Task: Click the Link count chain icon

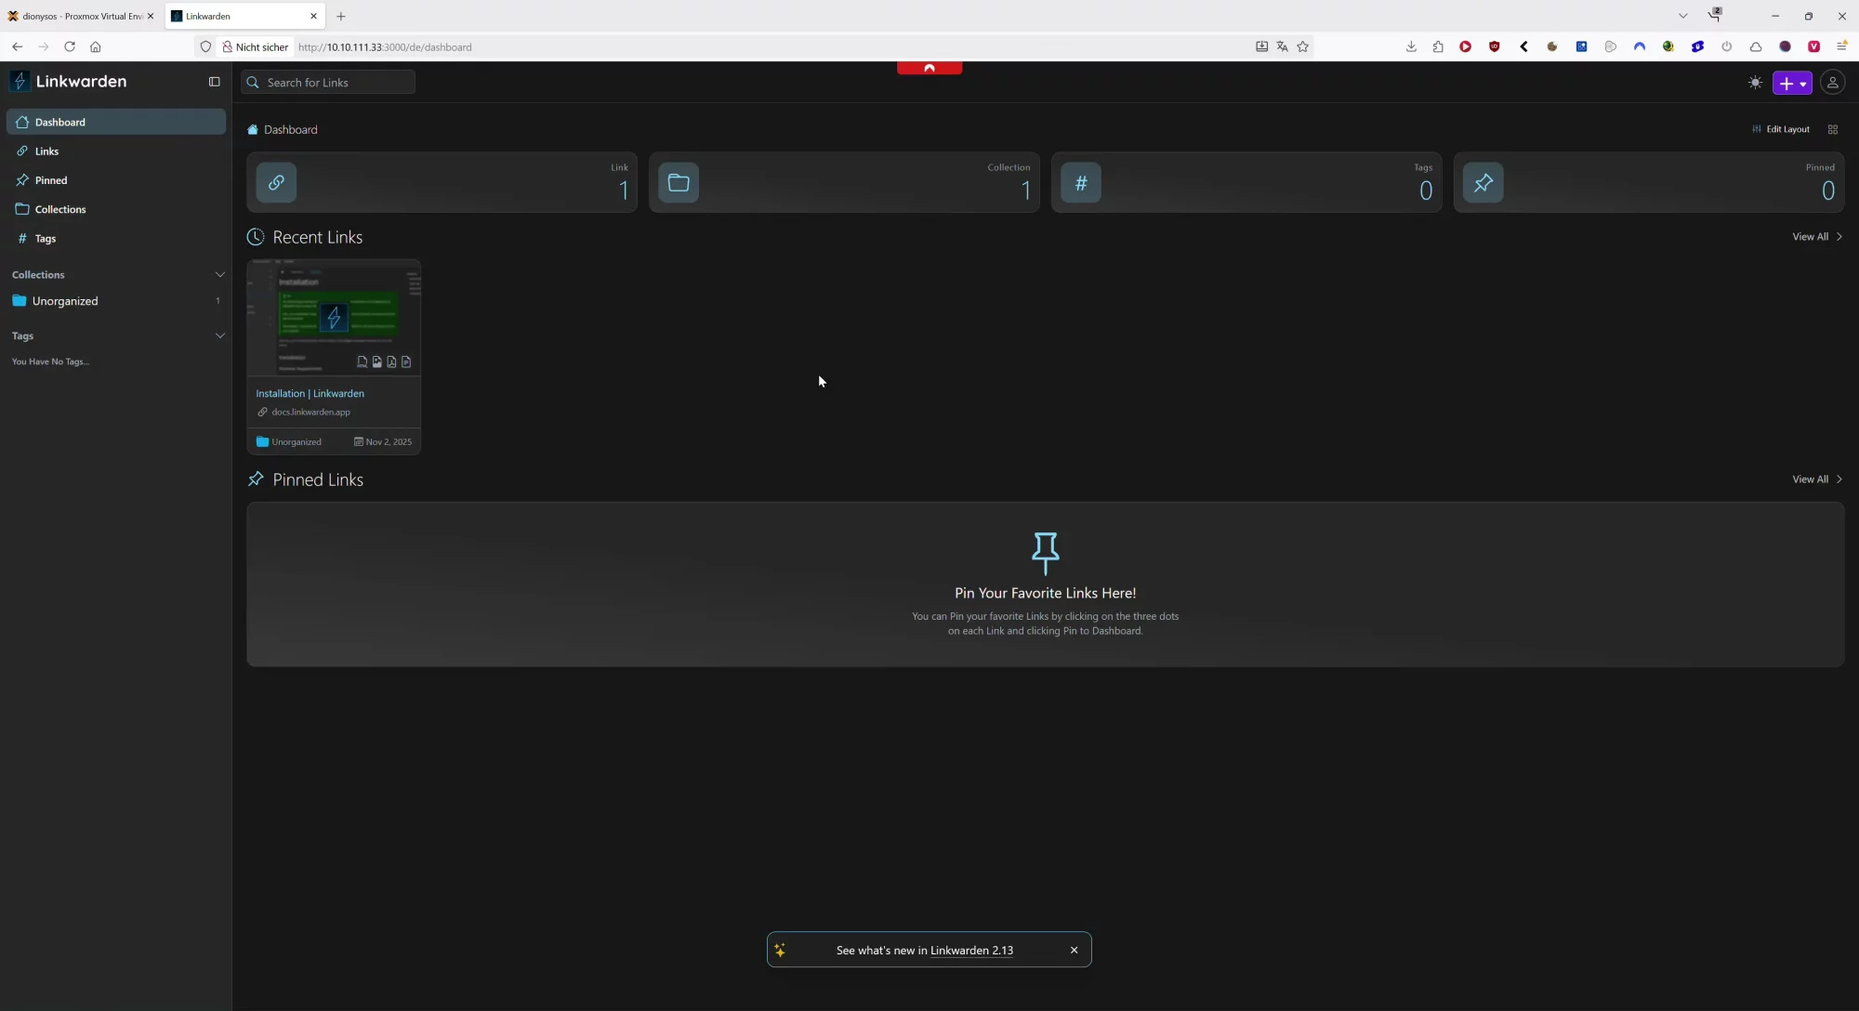Action: coord(276,182)
